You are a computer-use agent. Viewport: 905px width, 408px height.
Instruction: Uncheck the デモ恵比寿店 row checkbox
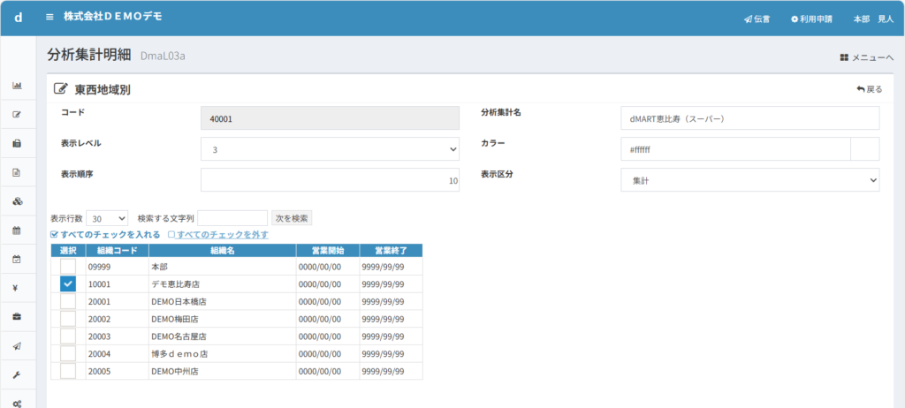click(68, 283)
